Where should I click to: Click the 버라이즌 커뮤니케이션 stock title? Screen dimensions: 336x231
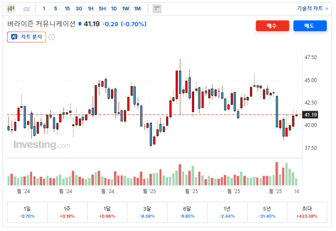point(41,24)
